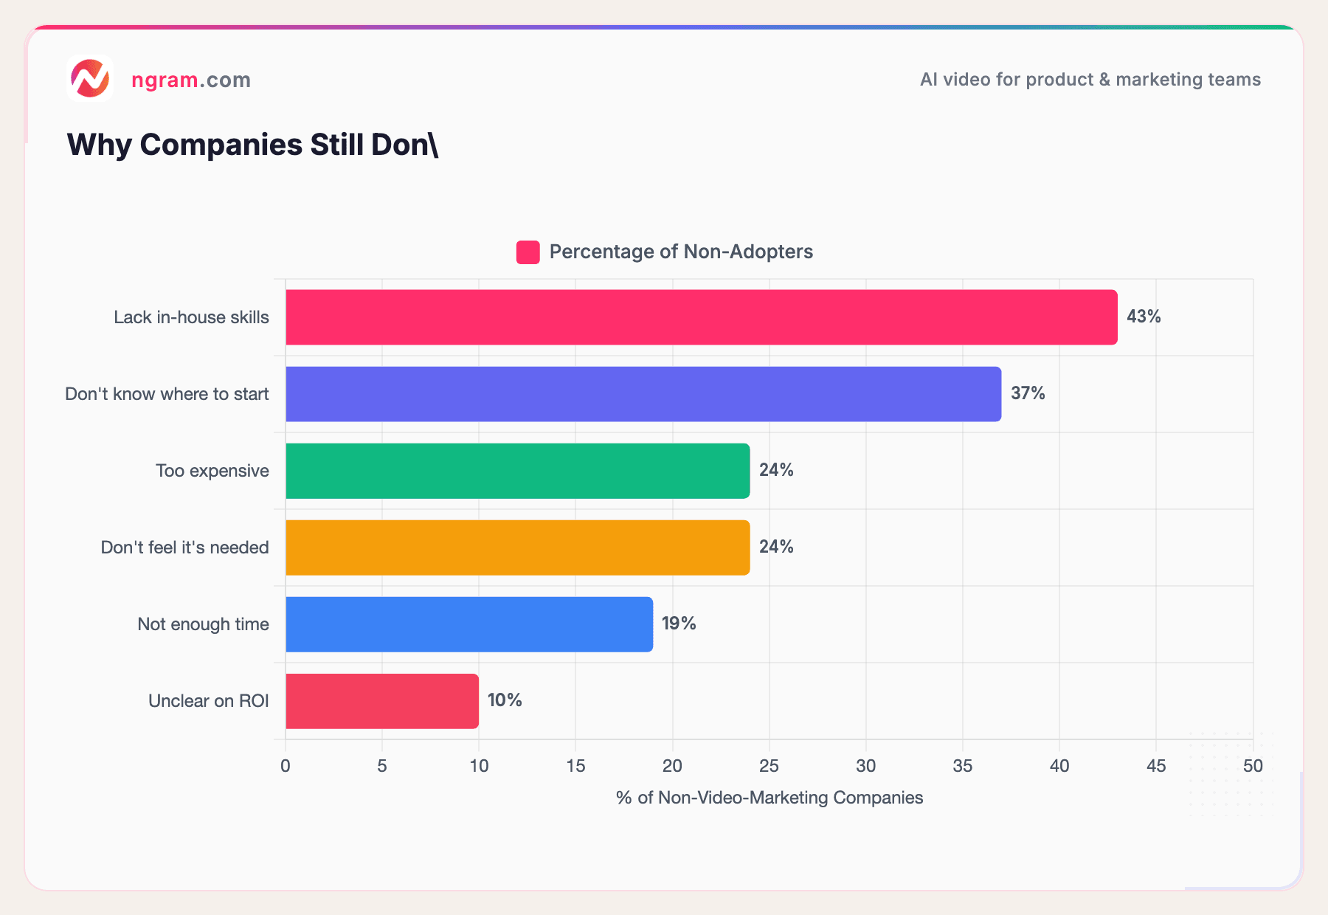Click the 'Don't know where to start' bar

point(642,393)
